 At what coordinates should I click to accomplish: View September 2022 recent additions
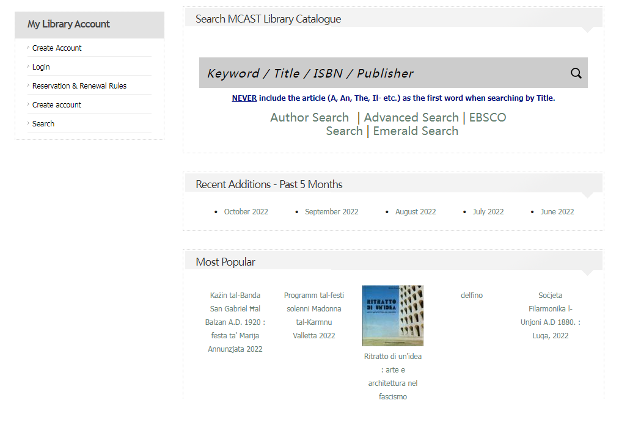click(331, 211)
